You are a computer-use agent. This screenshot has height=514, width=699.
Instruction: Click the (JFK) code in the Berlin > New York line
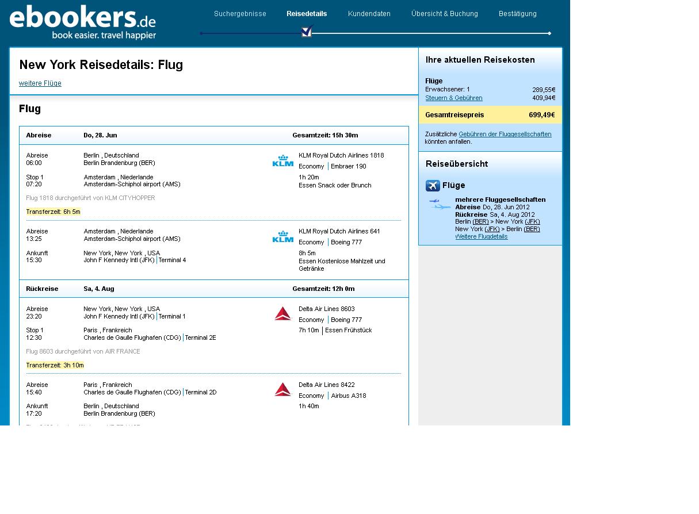coord(532,221)
